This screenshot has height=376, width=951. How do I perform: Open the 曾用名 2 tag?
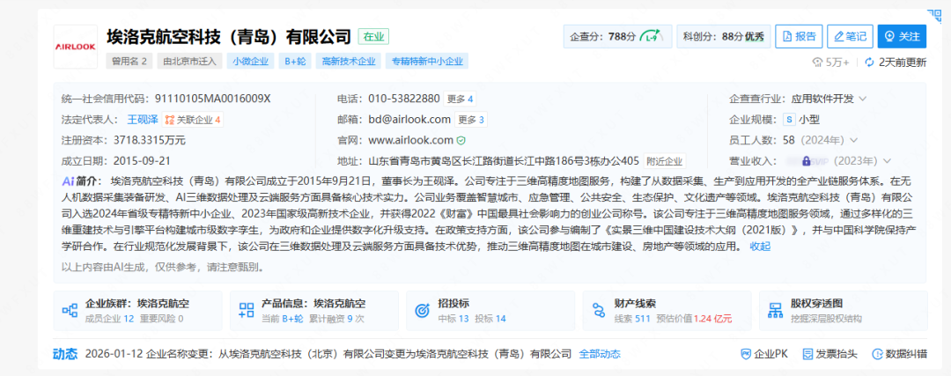coord(129,62)
